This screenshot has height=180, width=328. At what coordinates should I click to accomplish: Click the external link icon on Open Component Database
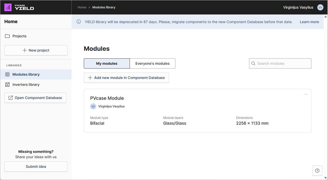click(x=11, y=98)
